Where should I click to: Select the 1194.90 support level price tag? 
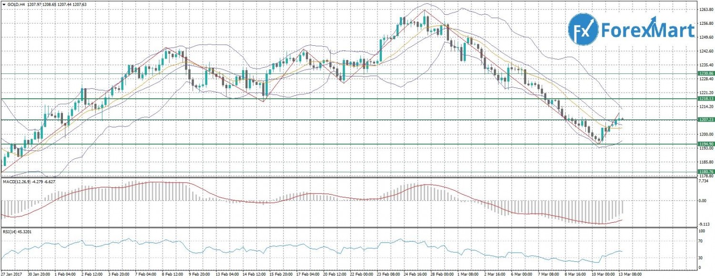[x=705, y=144]
